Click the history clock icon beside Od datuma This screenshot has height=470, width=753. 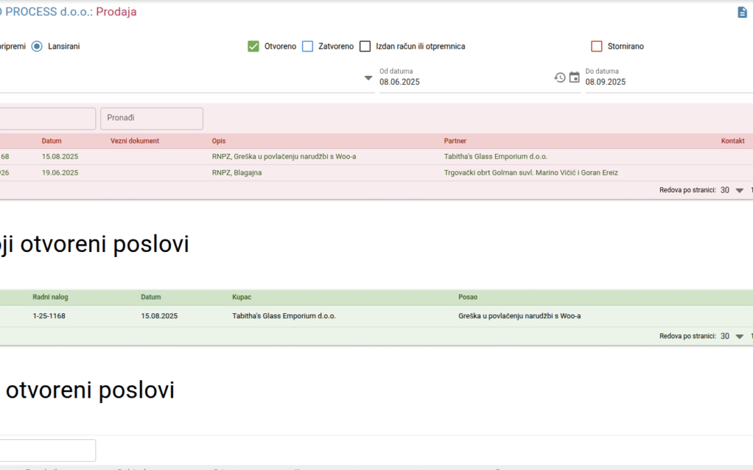coord(559,77)
